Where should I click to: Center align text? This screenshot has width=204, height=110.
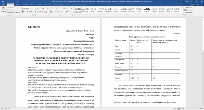[53, 12]
